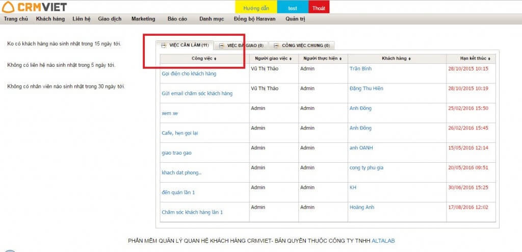The image size is (522, 252).
Task: Sort by Công việc column arrows
Action: click(x=215, y=59)
